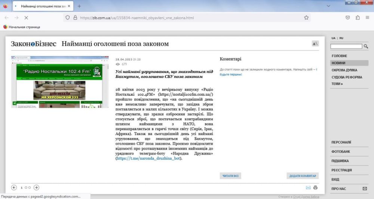The image size is (374, 199).
Task: Click the print icon below the article
Action: point(315,187)
